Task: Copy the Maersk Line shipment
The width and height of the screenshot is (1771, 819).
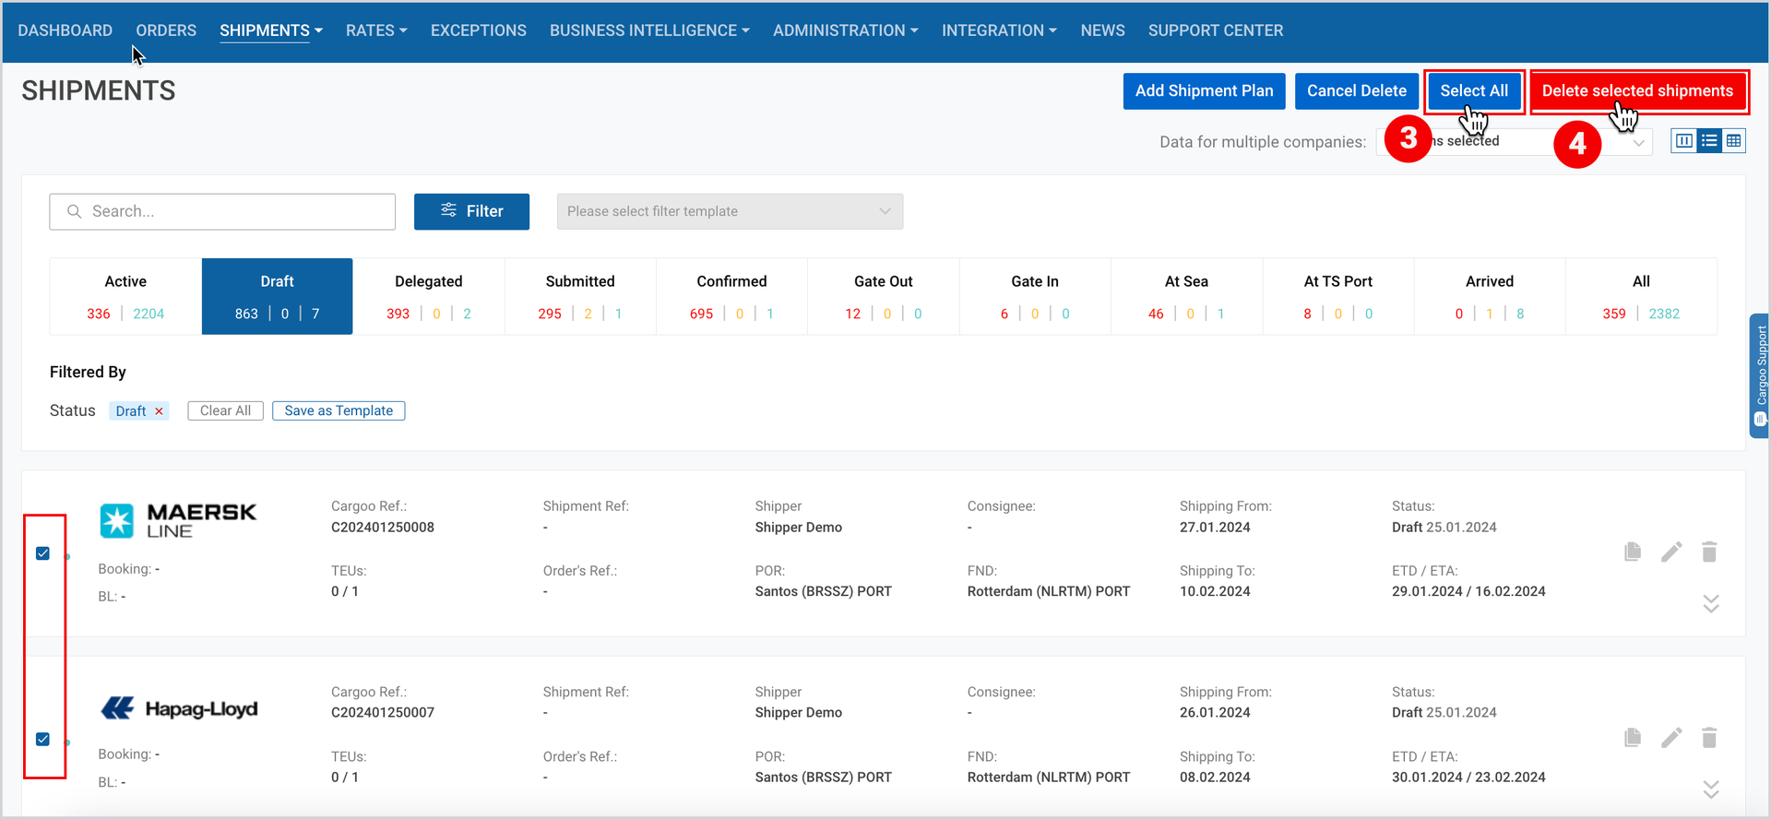Action: pyautogui.click(x=1633, y=552)
